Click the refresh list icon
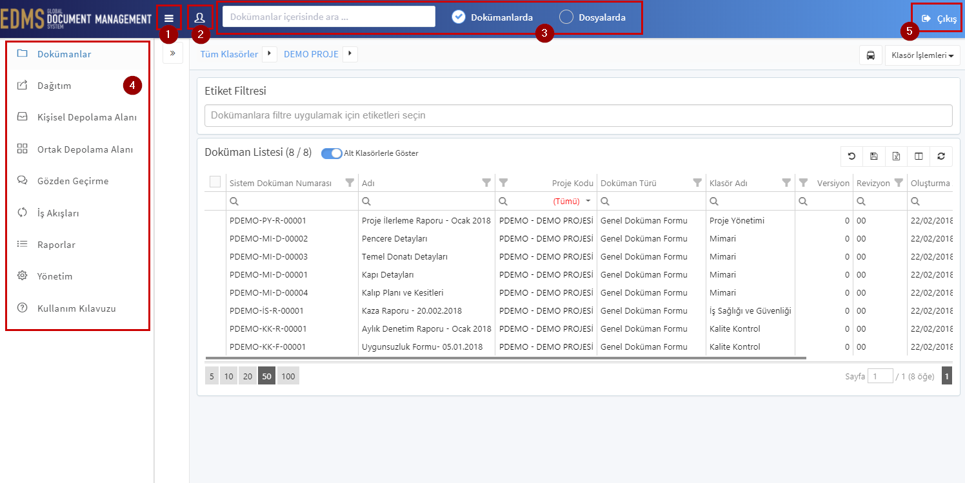The image size is (965, 483). click(x=941, y=156)
